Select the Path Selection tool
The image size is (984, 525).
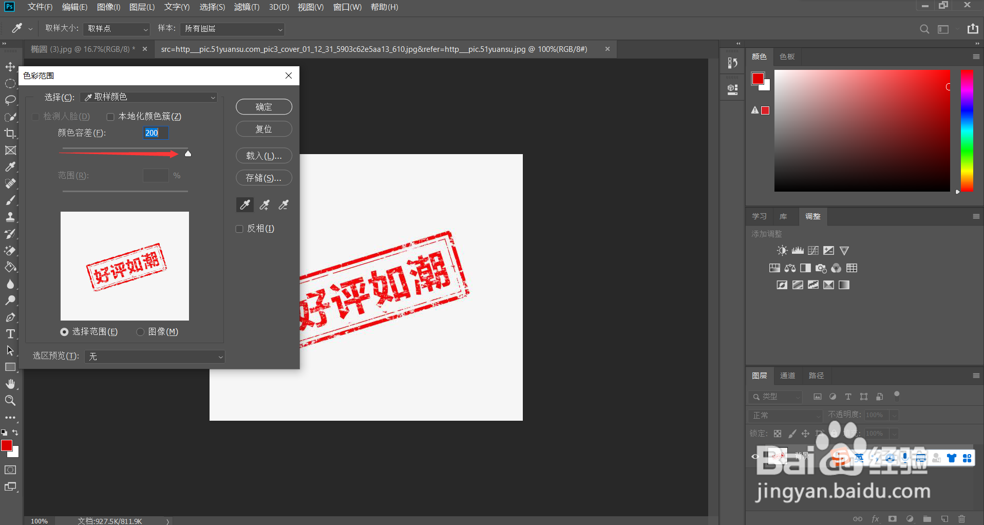coord(10,351)
